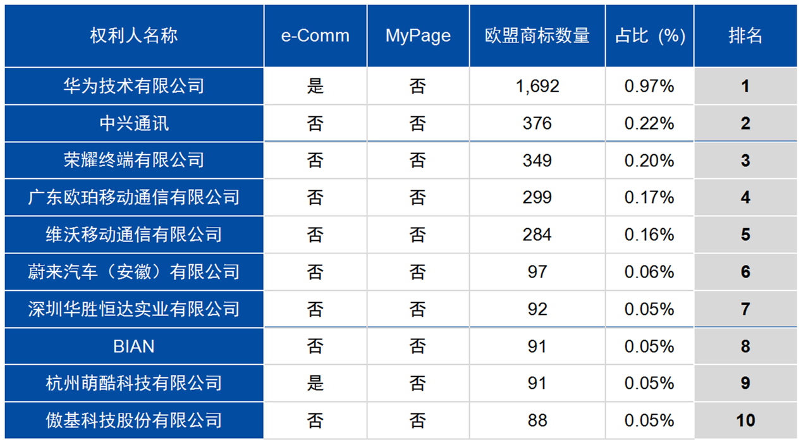Image resolution: width=801 pixels, height=445 pixels.
Task: Click 0.05% share in 深圳华胜恒达 row
Action: (649, 309)
